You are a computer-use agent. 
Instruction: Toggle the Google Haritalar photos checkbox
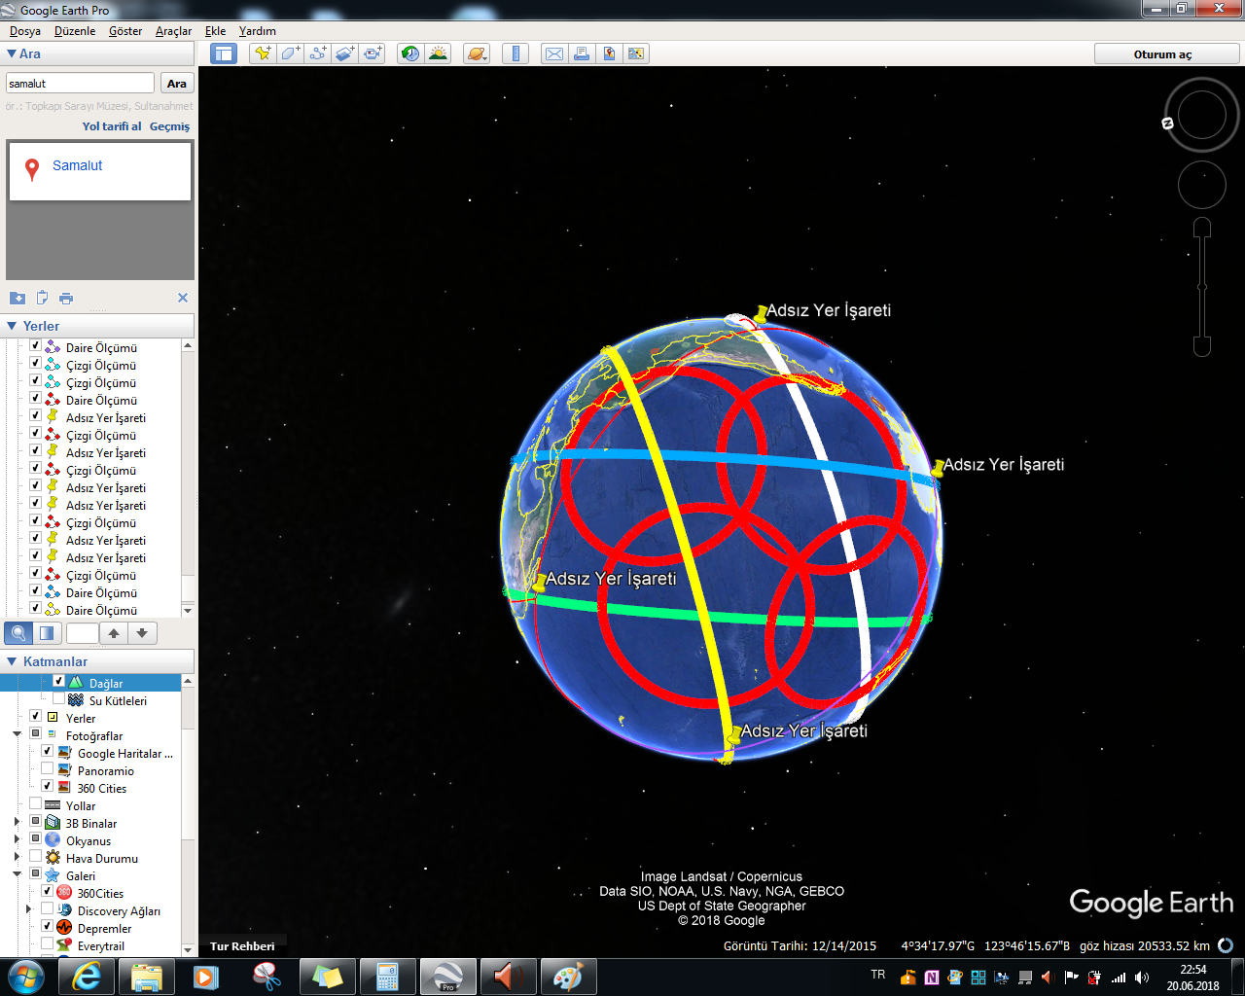pos(47,752)
